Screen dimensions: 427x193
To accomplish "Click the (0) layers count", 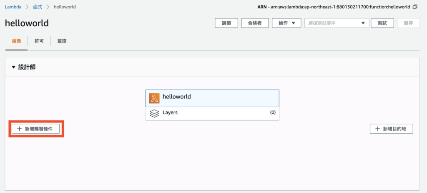I will click(x=273, y=113).
